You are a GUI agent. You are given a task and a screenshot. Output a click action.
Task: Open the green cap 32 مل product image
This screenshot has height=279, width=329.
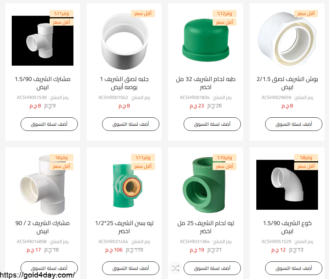click(x=206, y=41)
